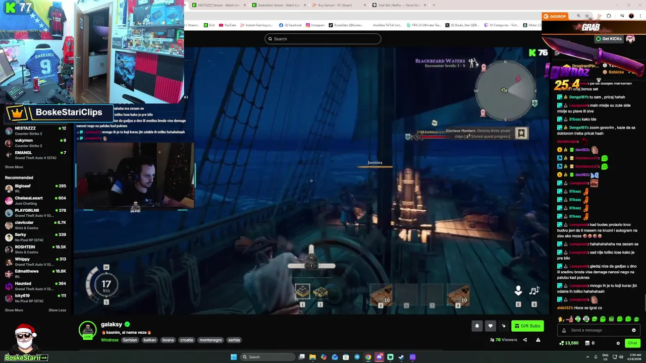Open clavicular recommended channel
Image resolution: width=646 pixels, height=363 pixels.
[x=35, y=224]
